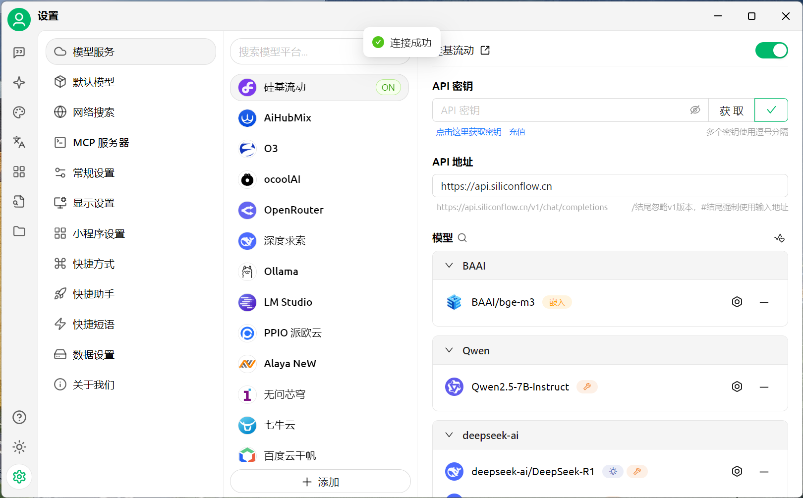Click the API 地址 input field

pos(610,186)
